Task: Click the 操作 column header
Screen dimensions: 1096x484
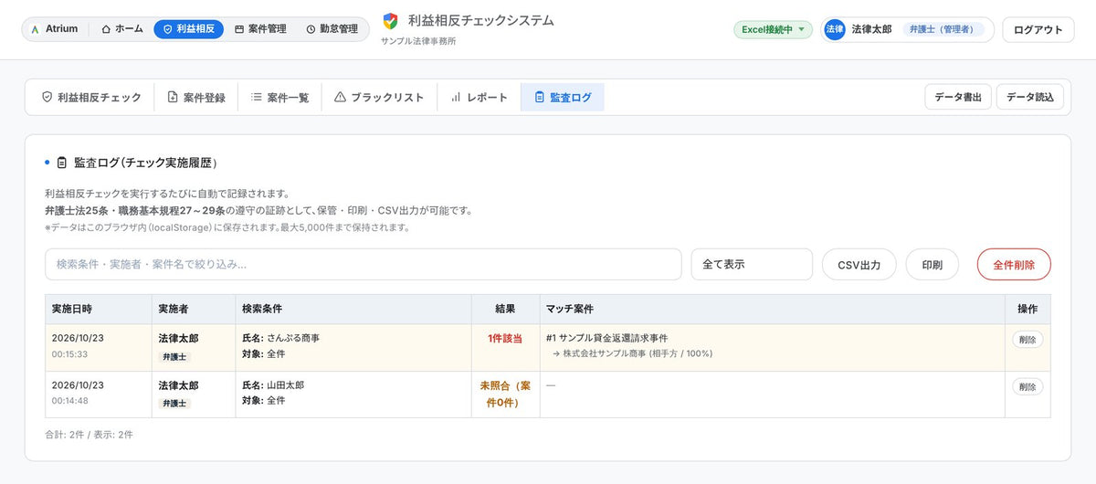Action: (1027, 310)
